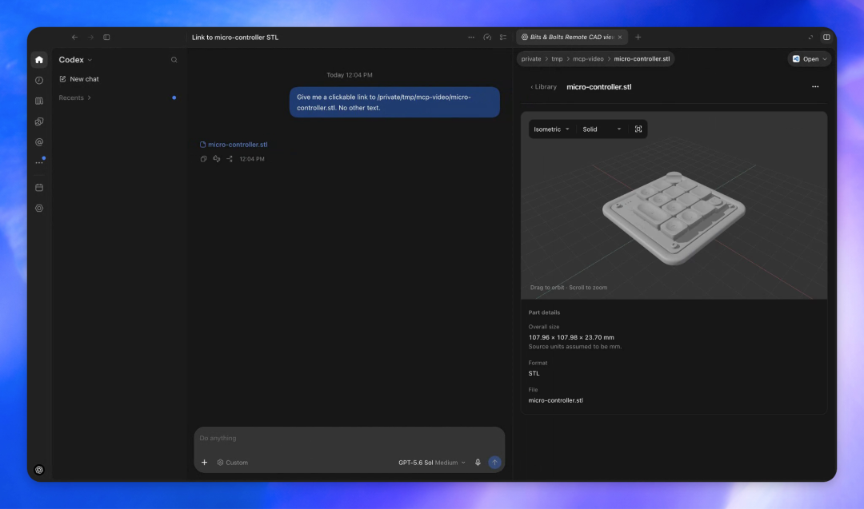Open the micro-controller.stl link in chat
Image resolution: width=864 pixels, height=509 pixels.
point(234,145)
